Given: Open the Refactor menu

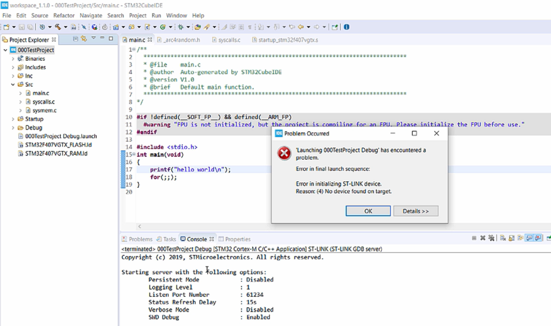Looking at the screenshot, I should click(x=64, y=16).
